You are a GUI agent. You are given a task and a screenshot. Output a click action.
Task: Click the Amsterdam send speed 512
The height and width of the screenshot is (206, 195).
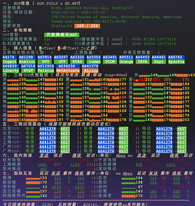(58, 196)
